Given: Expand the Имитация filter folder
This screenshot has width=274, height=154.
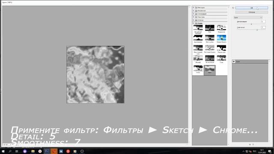Looking at the screenshot, I should coord(193,8).
